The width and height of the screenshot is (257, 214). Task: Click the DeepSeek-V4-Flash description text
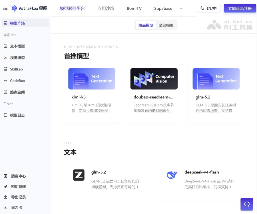click(x=209, y=184)
